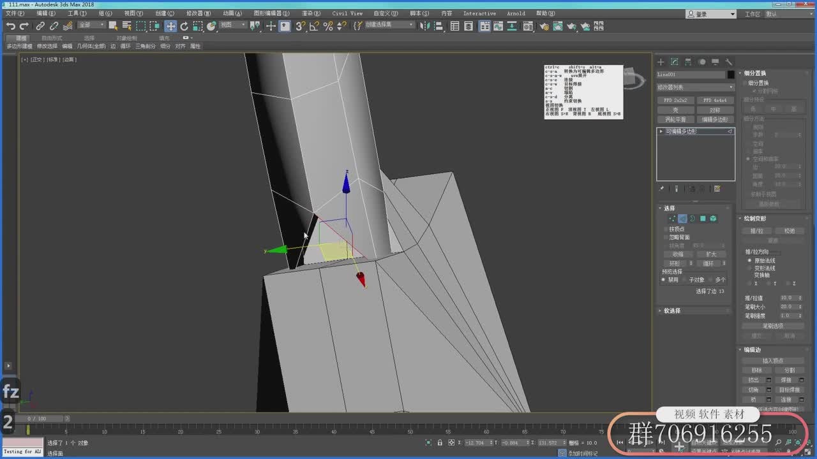Redo the last undone action

click(x=24, y=26)
